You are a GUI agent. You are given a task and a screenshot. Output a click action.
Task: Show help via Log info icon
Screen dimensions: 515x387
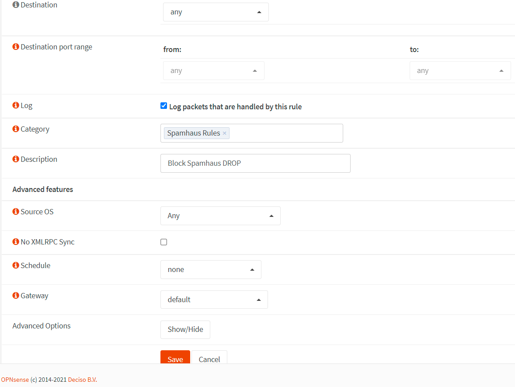[16, 105]
